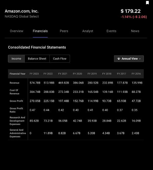Show the Cash Flow statement

(60, 59)
